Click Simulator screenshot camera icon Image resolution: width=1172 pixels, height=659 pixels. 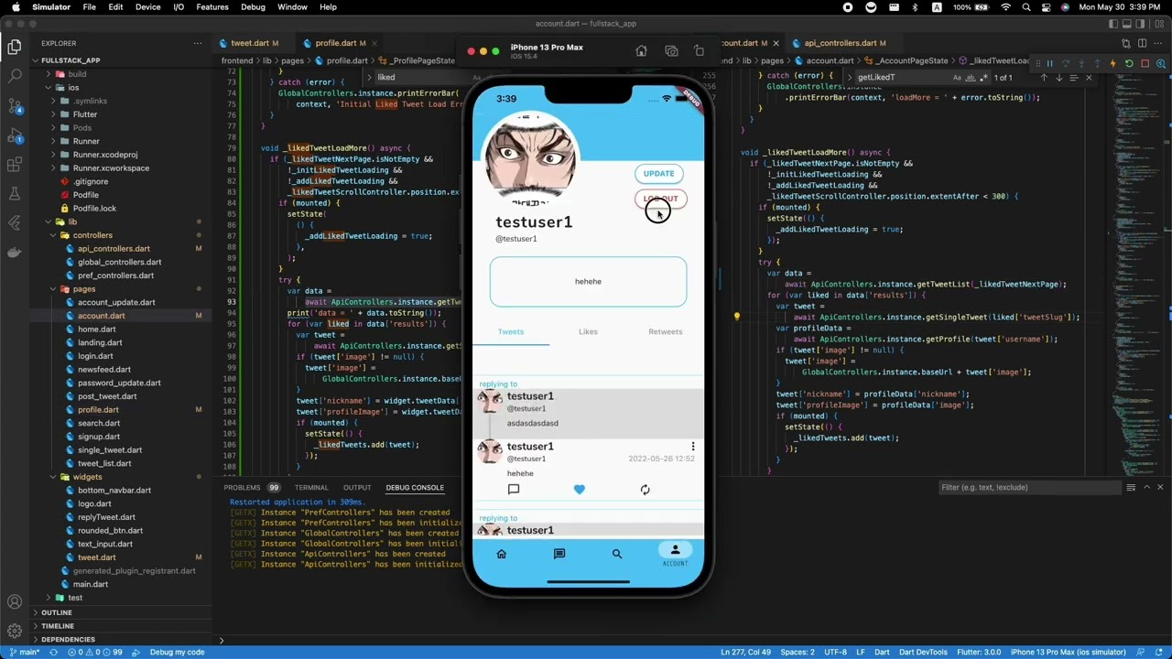(671, 51)
